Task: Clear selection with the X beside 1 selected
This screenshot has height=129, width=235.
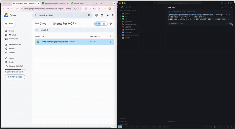Action: coord(37,30)
